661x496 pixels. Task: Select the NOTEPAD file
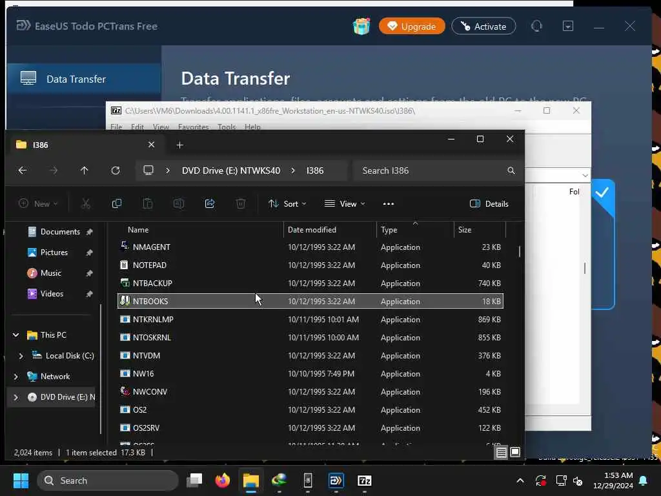click(310, 265)
